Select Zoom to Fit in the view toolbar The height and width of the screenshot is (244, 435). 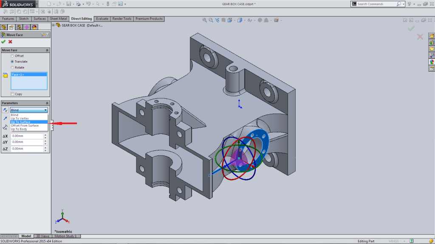(204, 19)
